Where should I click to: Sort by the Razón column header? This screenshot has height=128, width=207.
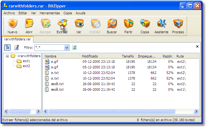tap(166, 56)
